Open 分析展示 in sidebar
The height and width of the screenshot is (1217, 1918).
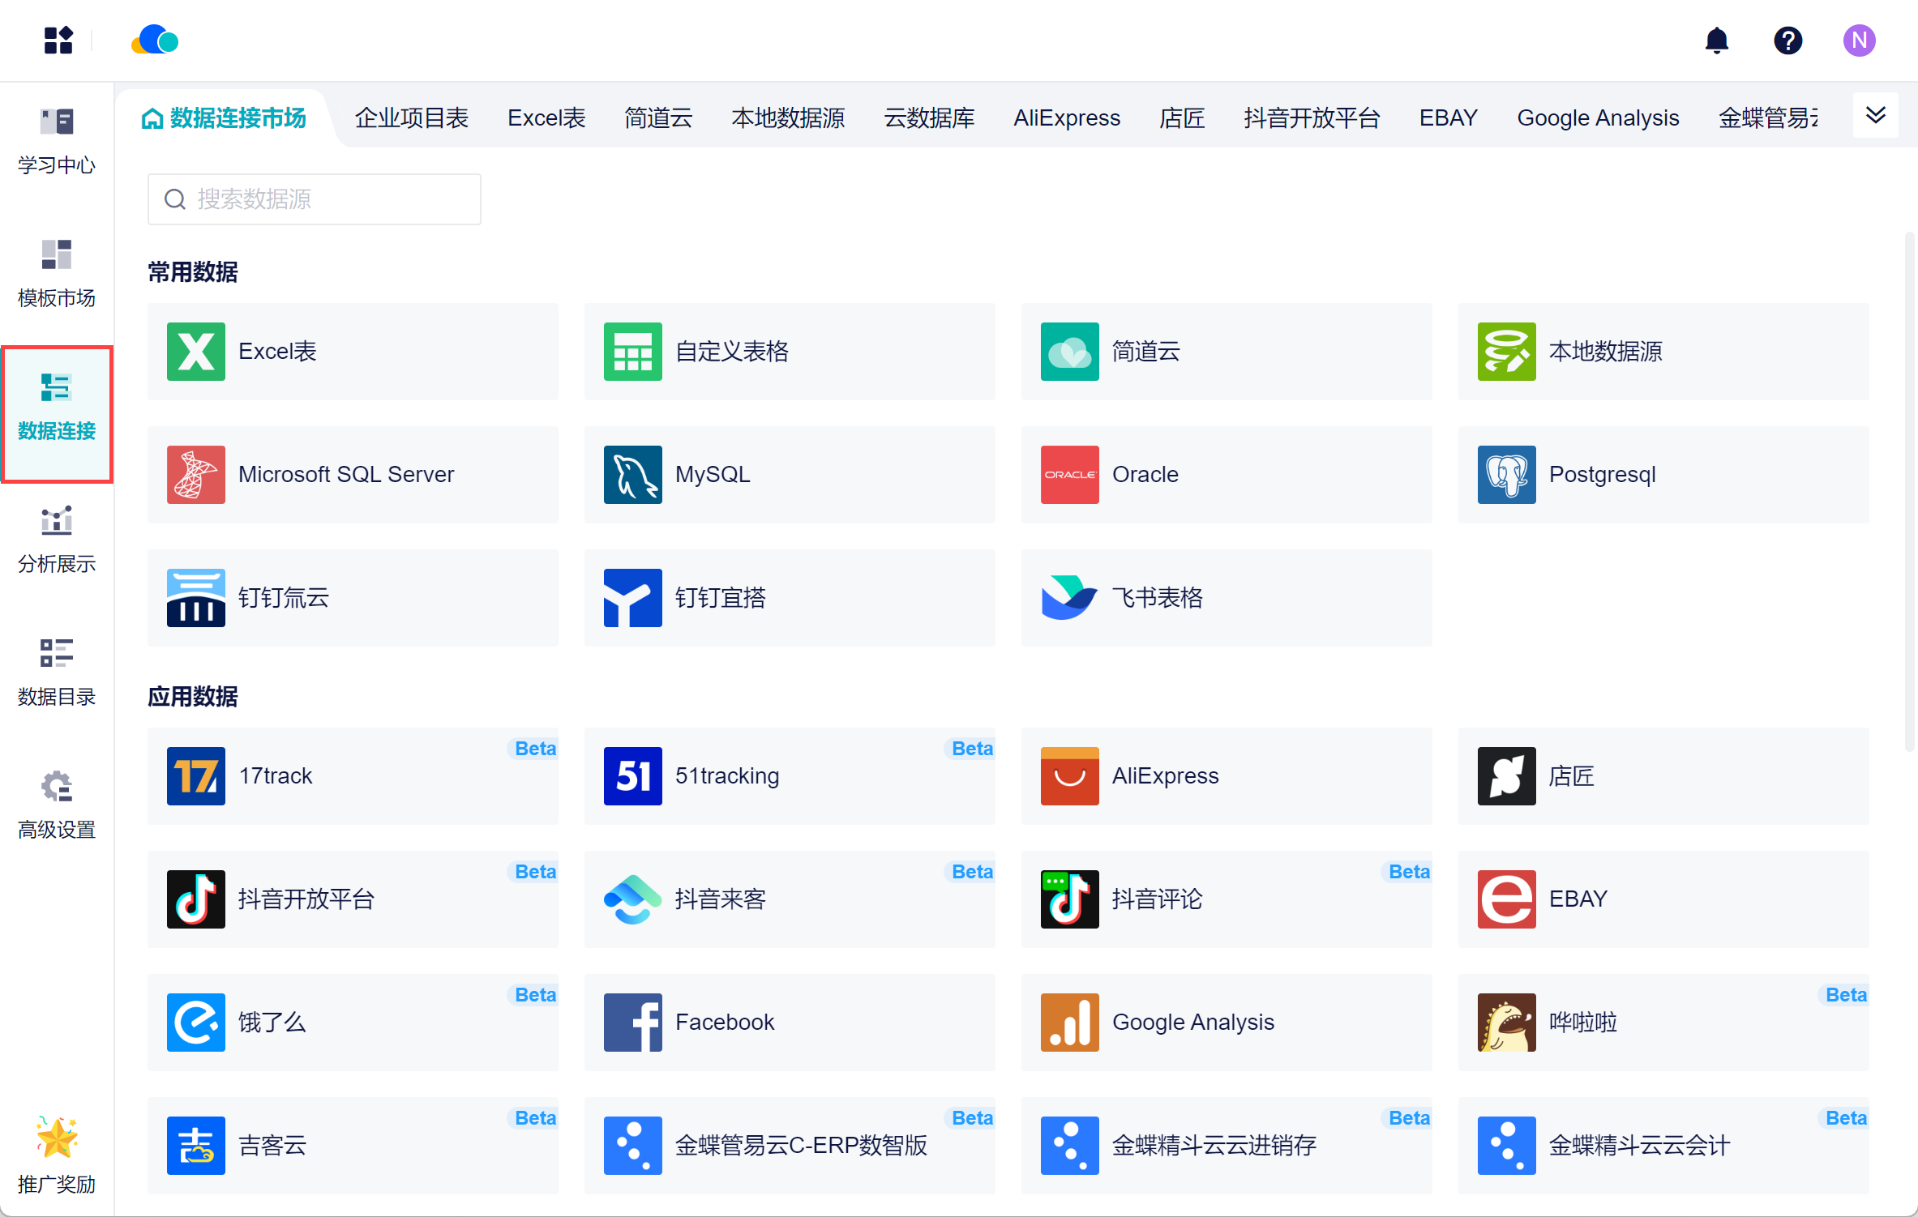(57, 540)
